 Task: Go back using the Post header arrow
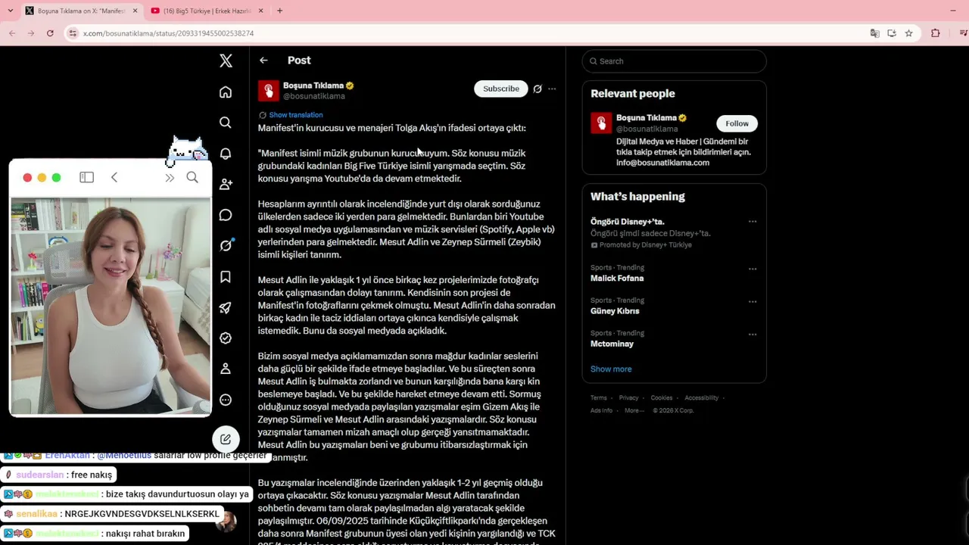(263, 61)
